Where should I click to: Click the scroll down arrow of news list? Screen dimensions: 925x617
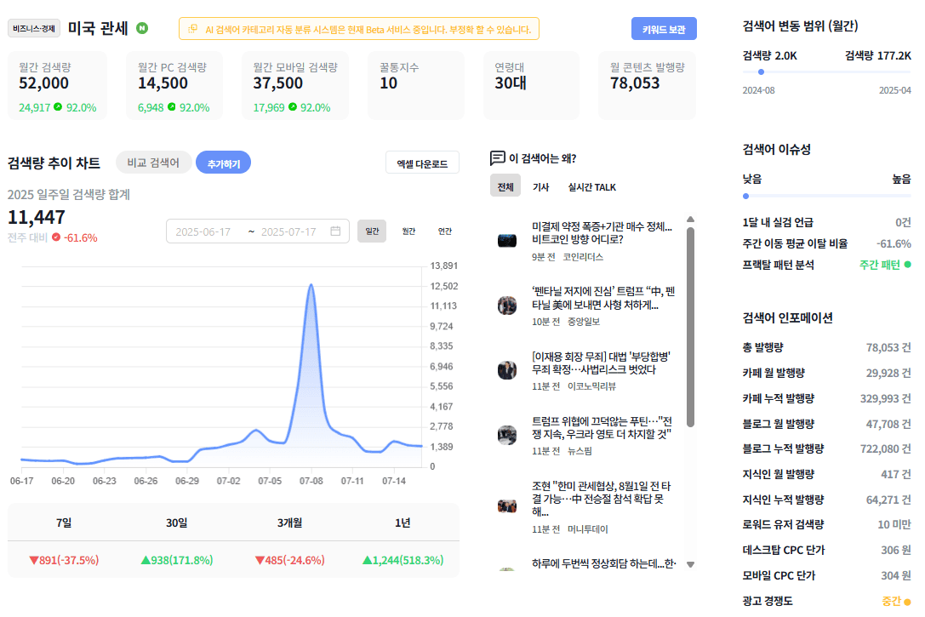(x=690, y=564)
